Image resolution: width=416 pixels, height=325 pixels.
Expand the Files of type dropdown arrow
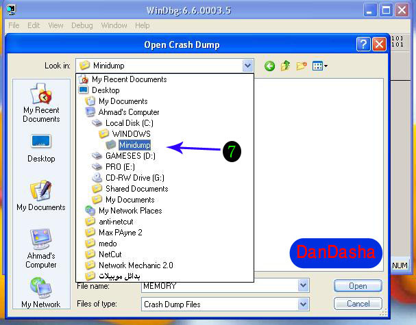click(x=303, y=304)
